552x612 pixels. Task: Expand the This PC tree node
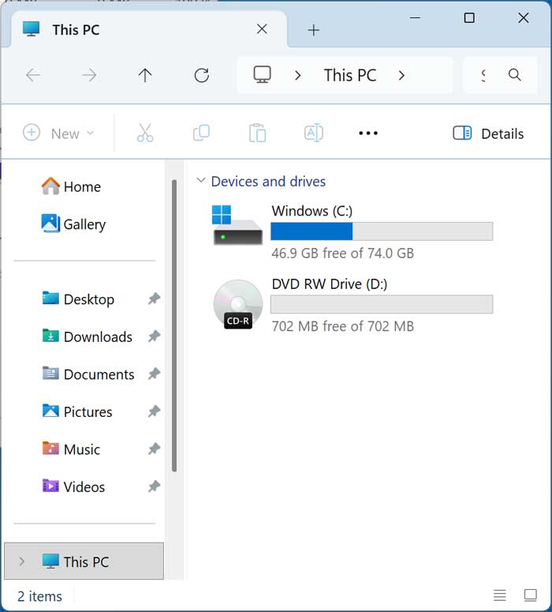pyautogui.click(x=22, y=561)
